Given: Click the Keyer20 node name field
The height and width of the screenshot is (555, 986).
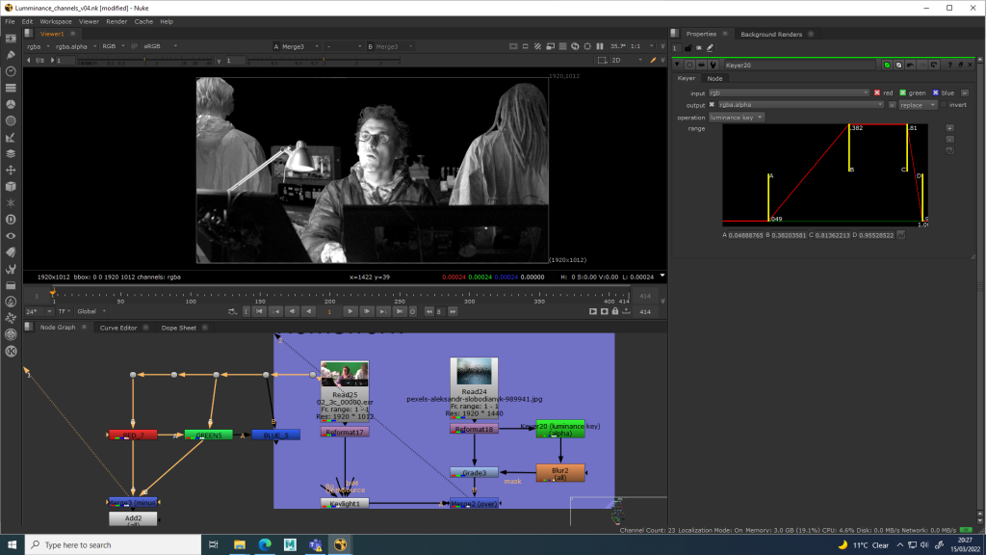Looking at the screenshot, I should (799, 65).
